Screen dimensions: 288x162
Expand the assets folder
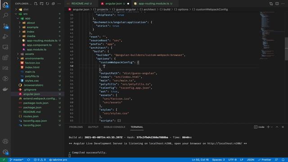[29, 54]
